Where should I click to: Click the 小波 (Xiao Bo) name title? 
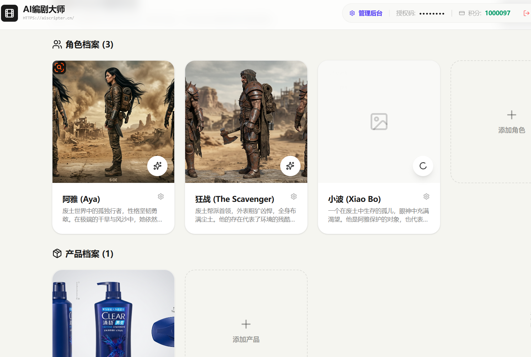point(354,199)
